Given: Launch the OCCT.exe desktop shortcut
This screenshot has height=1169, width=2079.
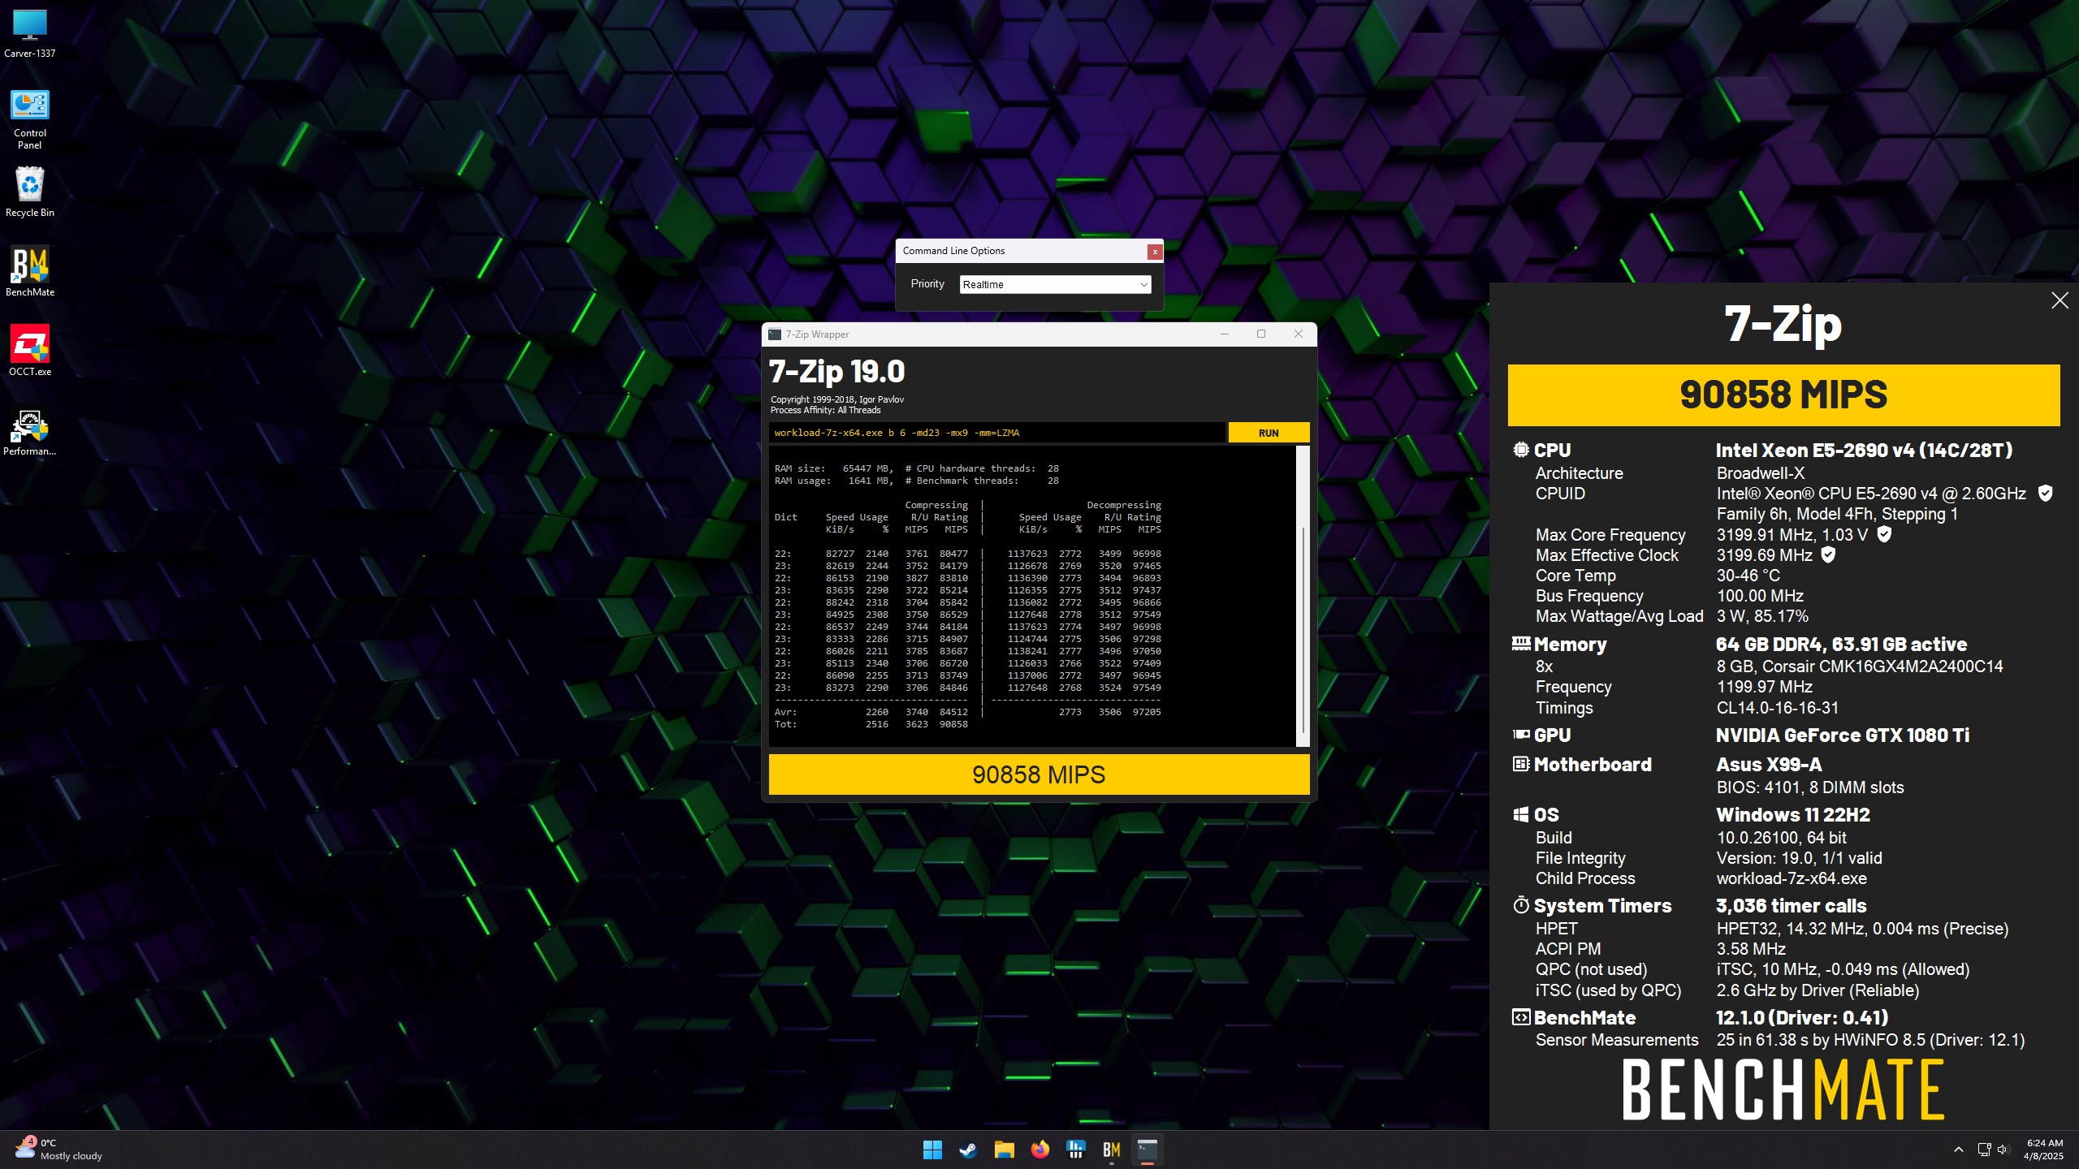Looking at the screenshot, I should 30,351.
